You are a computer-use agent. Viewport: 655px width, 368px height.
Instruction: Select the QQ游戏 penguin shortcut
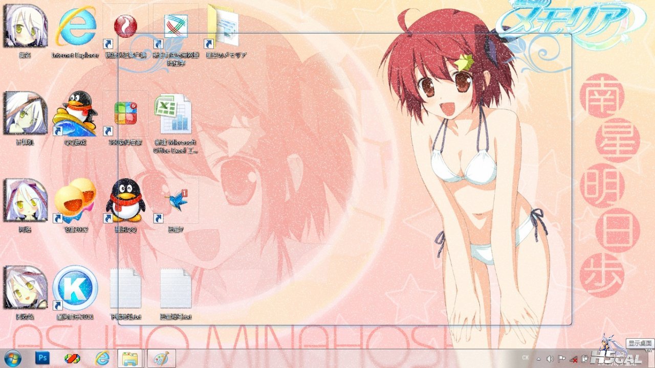coord(75,118)
